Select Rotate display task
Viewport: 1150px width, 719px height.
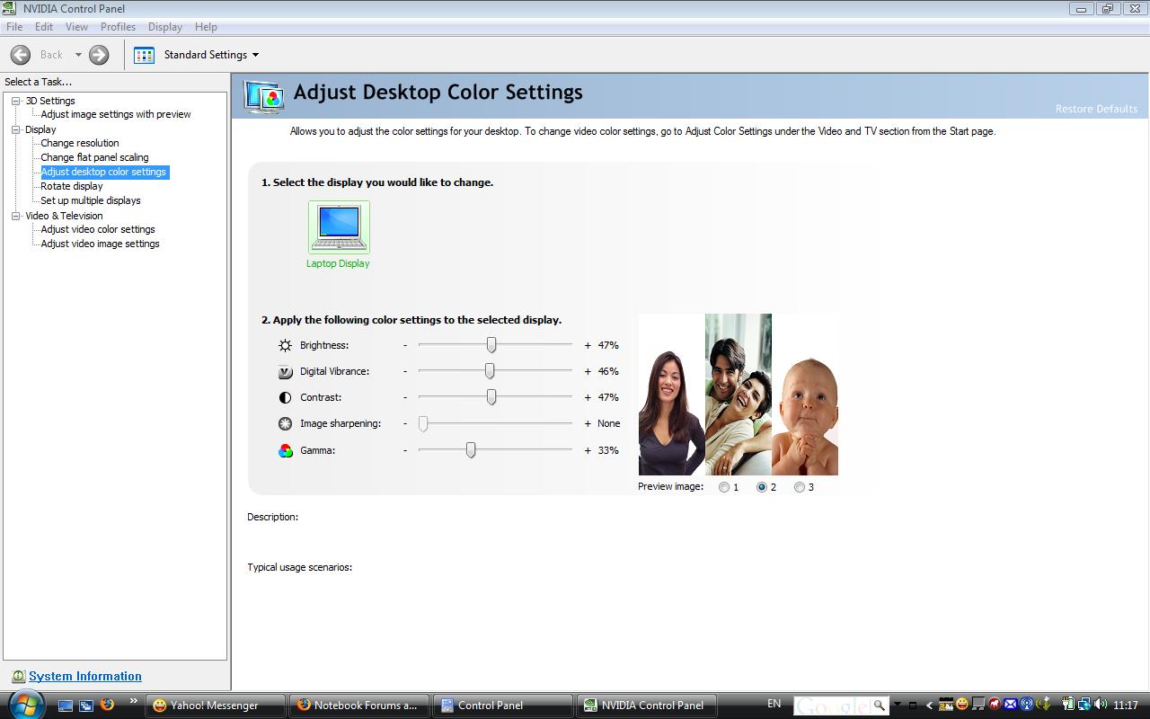72,186
